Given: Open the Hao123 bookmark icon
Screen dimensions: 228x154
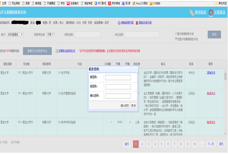Looking at the screenshot, I should coord(134,3).
